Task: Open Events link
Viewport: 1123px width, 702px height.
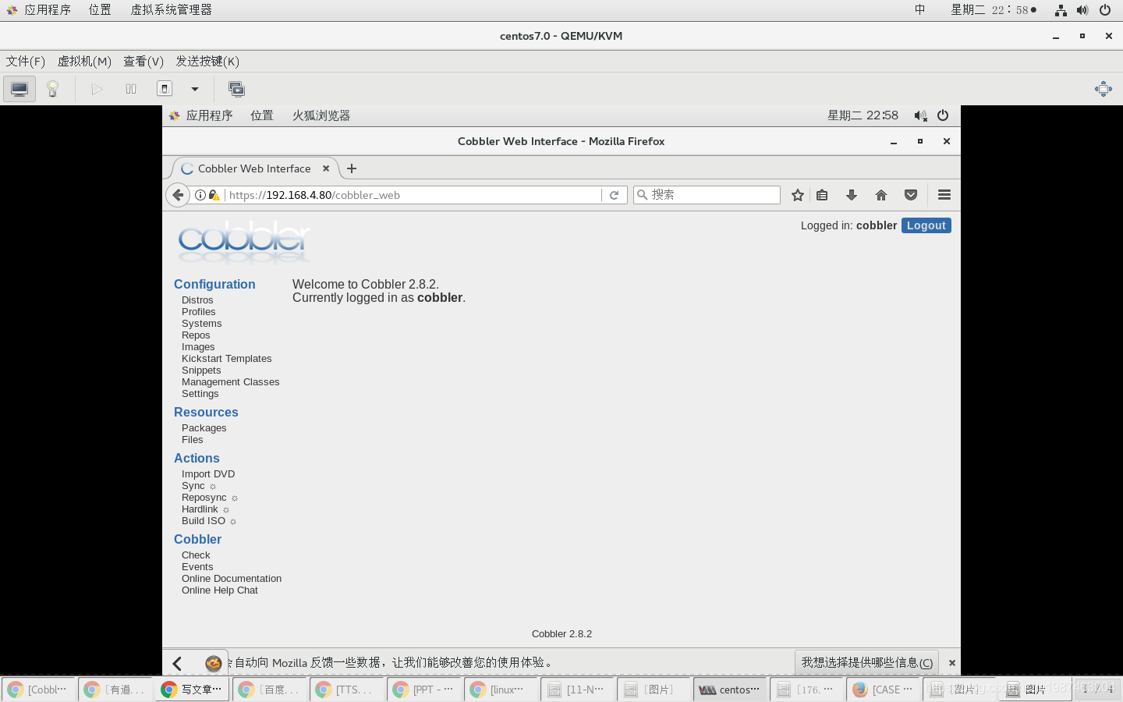Action: (197, 567)
